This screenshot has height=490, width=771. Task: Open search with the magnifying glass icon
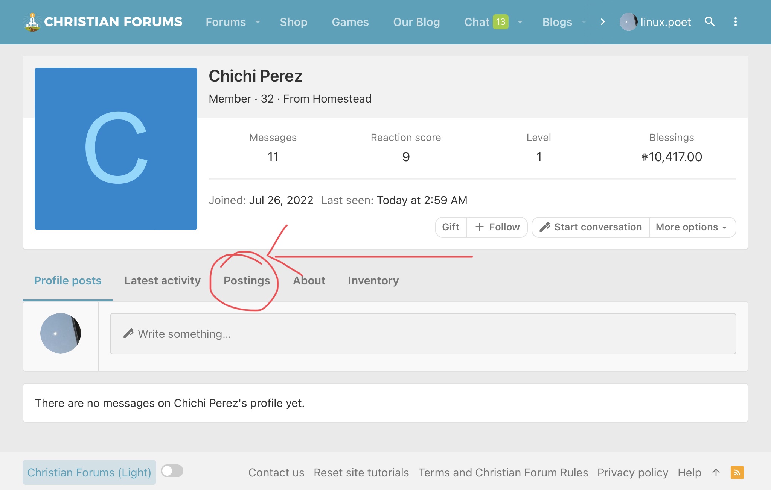point(710,22)
